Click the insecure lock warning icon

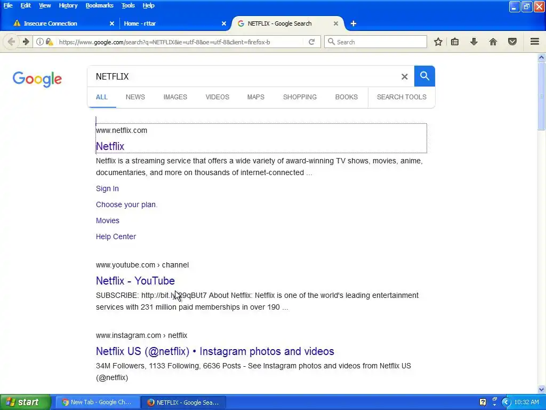[50, 42]
